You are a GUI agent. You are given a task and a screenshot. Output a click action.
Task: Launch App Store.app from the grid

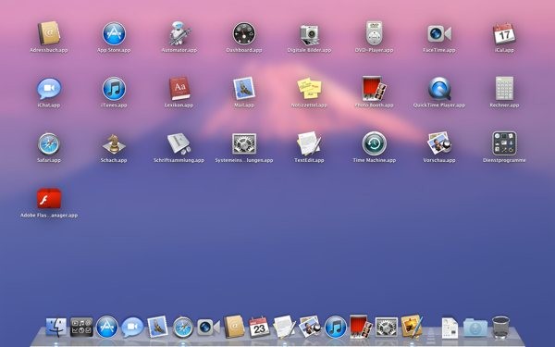coord(114,33)
